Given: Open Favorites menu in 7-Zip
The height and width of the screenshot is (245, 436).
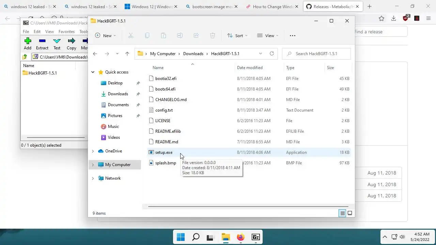Looking at the screenshot, I should (x=66, y=32).
